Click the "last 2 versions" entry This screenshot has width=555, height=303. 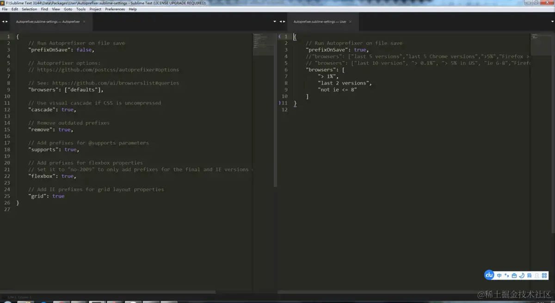[x=345, y=83]
